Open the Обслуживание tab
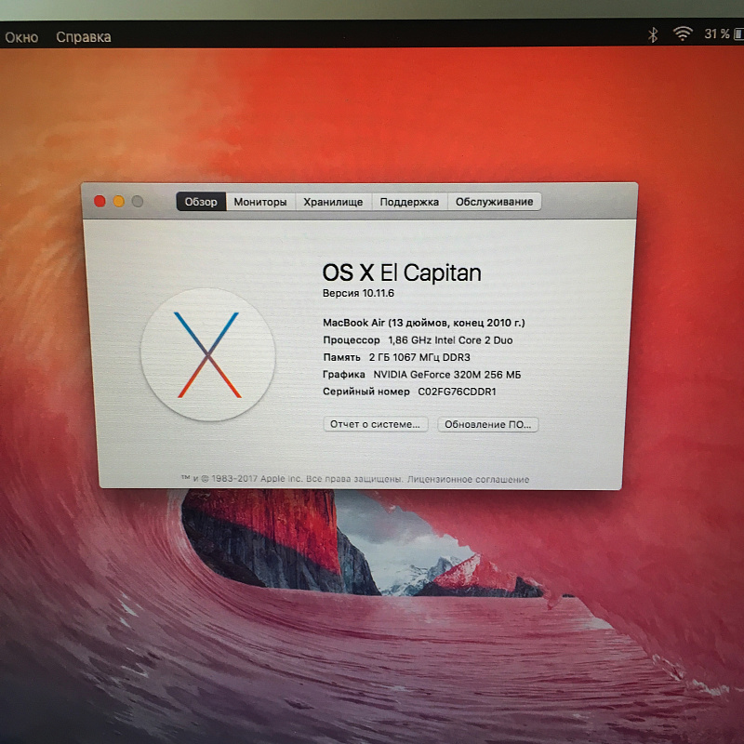This screenshot has width=744, height=744. click(495, 202)
